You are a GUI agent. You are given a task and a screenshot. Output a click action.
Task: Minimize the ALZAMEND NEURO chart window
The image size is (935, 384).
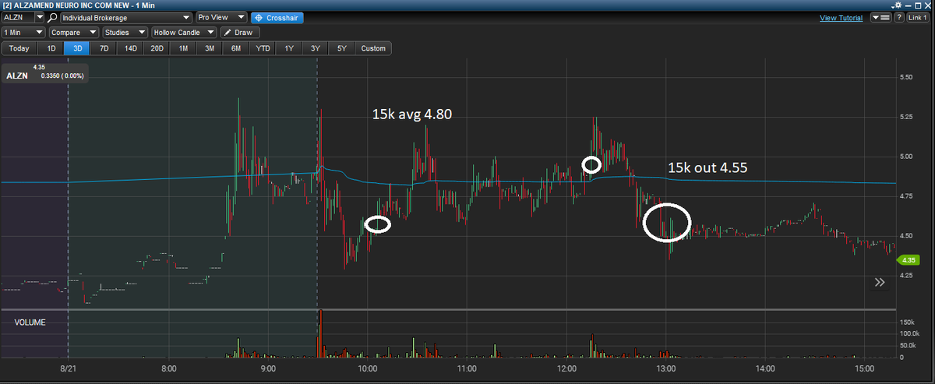pos(908,5)
